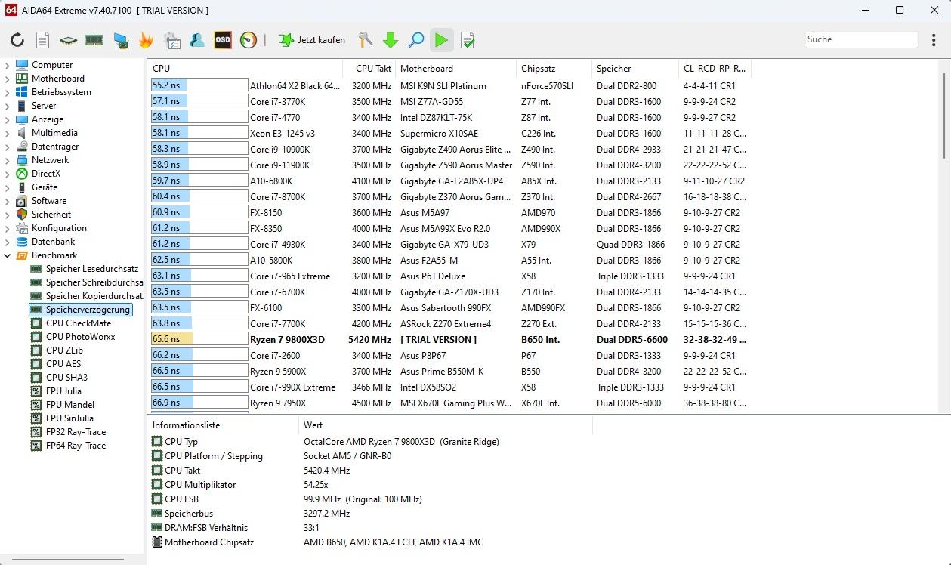Sort by the Chipsatz column header

click(x=554, y=68)
